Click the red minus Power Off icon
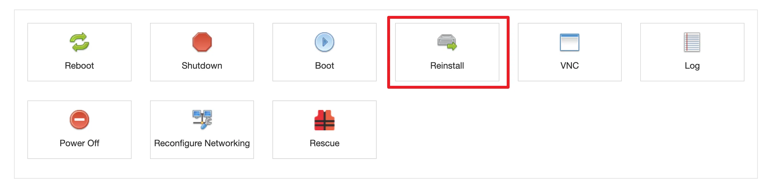 point(79,120)
